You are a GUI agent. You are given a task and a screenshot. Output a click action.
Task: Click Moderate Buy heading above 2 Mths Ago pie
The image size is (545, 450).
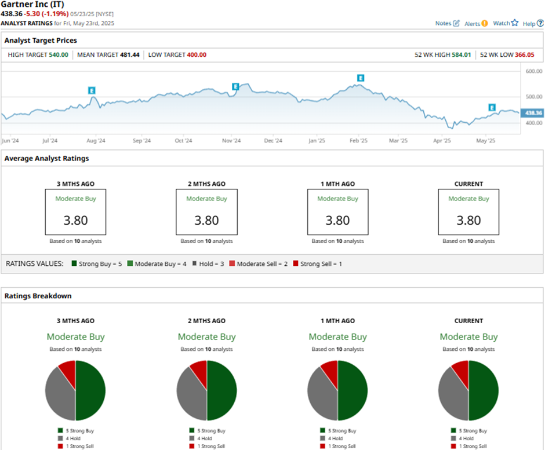point(206,336)
